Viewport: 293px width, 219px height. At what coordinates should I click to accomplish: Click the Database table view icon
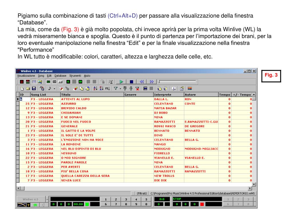click(34, 82)
